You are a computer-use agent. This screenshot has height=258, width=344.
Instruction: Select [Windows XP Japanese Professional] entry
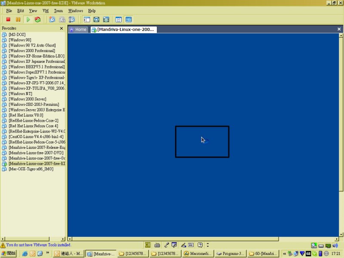coord(37,61)
